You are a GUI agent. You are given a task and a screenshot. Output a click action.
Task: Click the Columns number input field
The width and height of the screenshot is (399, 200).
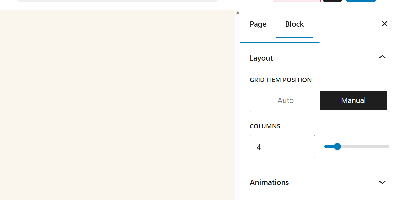click(x=282, y=147)
